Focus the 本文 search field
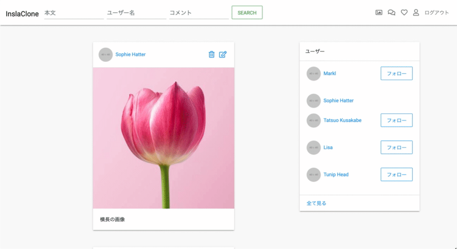 [x=74, y=13]
